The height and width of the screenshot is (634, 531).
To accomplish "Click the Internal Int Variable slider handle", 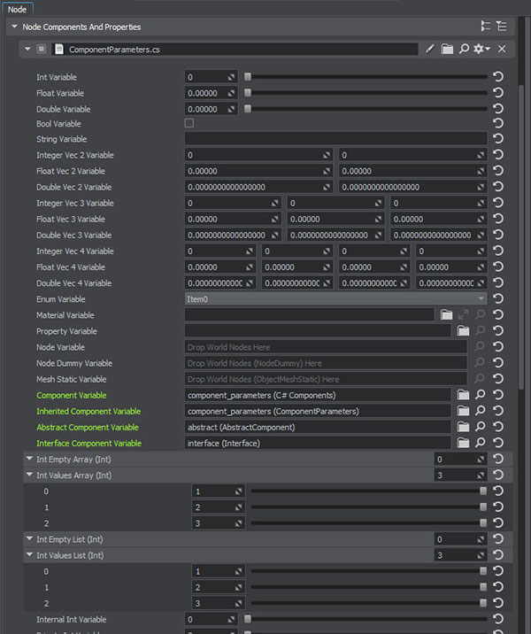I will coord(248,619).
